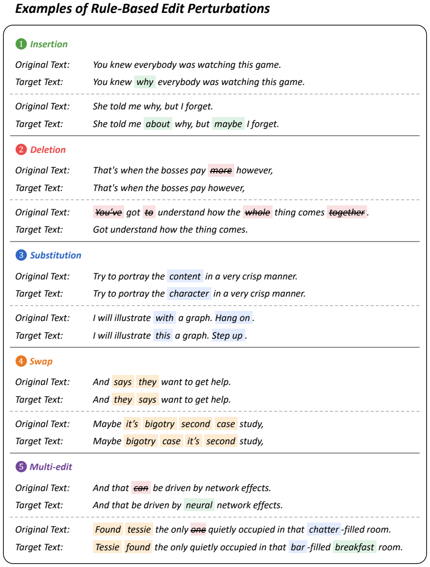The height and width of the screenshot is (567, 430).
Task: Click the 'Insertion' section heading
Action: tap(49, 44)
